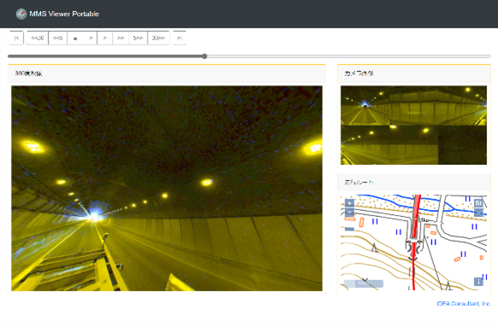Viewport: 498px width, 321px height.
Task: Click the small blue button under zoom-out
Action: [x=349, y=229]
